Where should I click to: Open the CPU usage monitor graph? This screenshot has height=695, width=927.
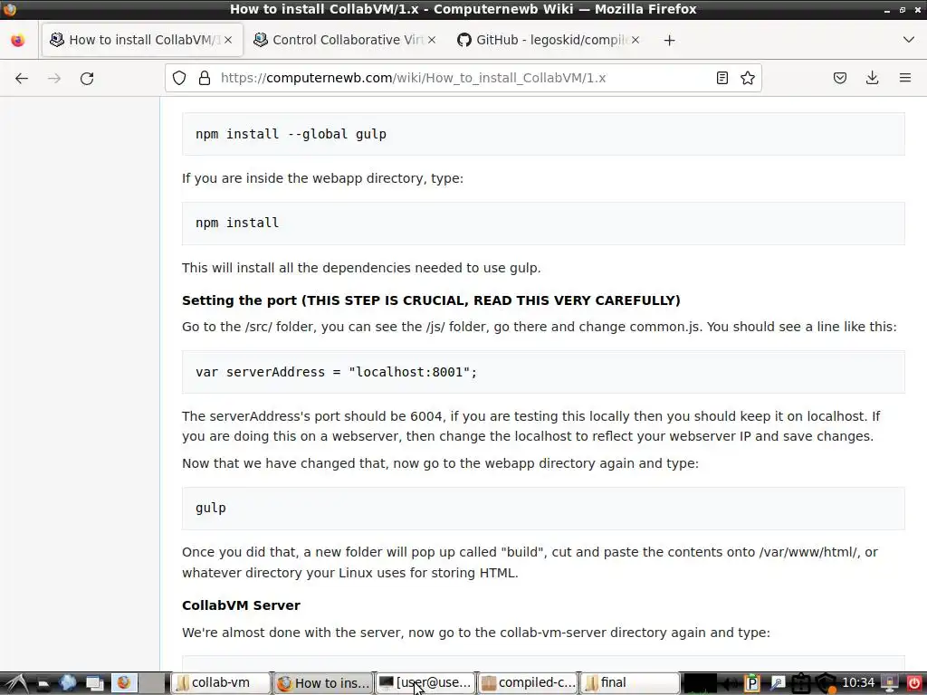click(700, 684)
